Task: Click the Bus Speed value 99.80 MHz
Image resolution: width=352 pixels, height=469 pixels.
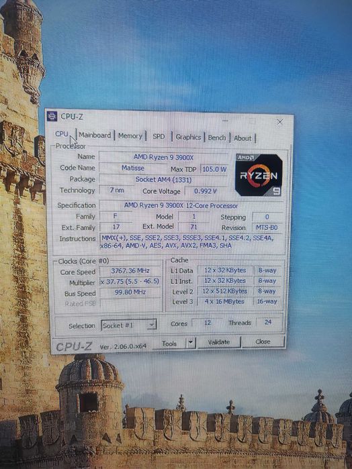Action: (x=130, y=292)
